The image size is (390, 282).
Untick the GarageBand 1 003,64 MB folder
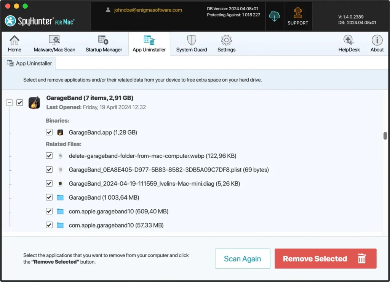click(49, 197)
